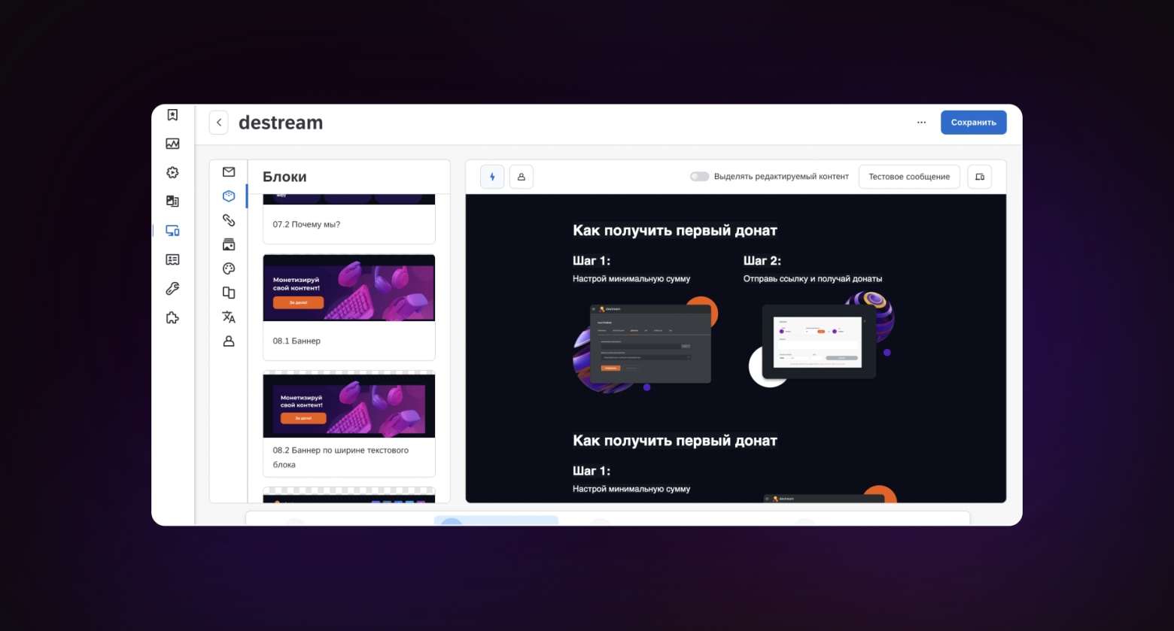Open the translation languages icon
The image size is (1174, 631).
point(229,317)
